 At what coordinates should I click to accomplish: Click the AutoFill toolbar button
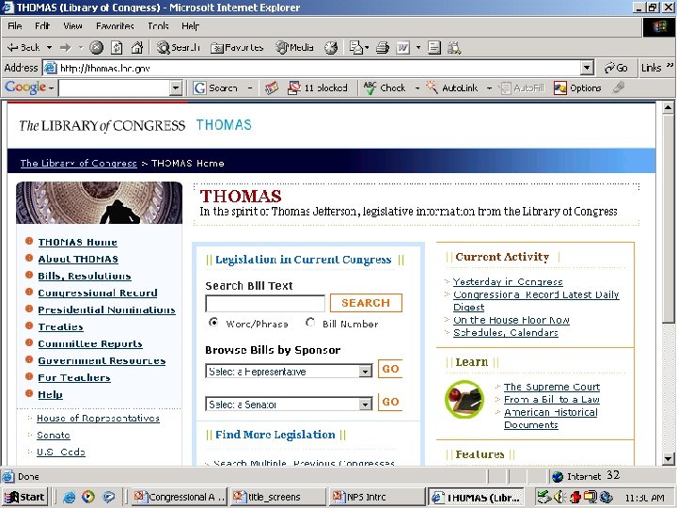(522, 88)
